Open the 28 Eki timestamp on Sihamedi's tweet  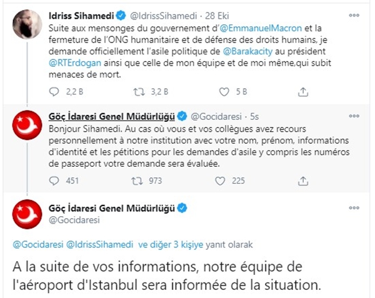pyautogui.click(x=217, y=16)
